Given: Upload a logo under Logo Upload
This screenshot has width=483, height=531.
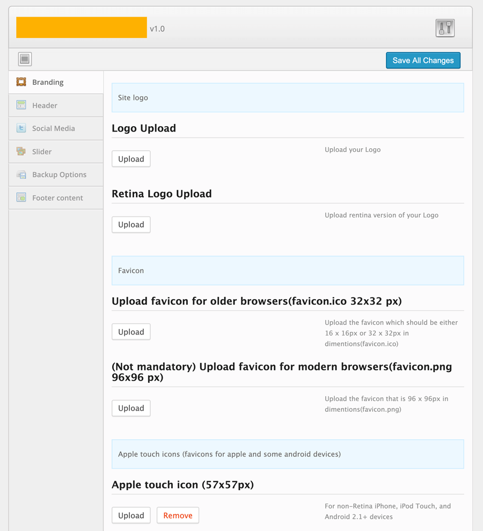Looking at the screenshot, I should click(130, 158).
